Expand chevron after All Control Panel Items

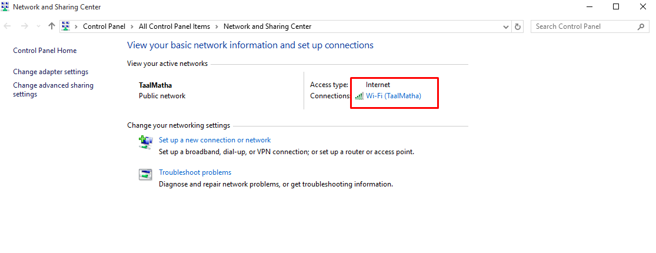click(217, 26)
